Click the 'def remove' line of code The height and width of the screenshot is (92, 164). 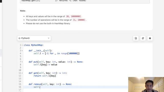50,84
